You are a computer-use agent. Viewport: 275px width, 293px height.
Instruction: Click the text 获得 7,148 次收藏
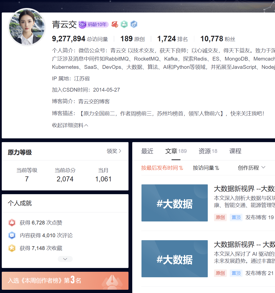click(41, 248)
